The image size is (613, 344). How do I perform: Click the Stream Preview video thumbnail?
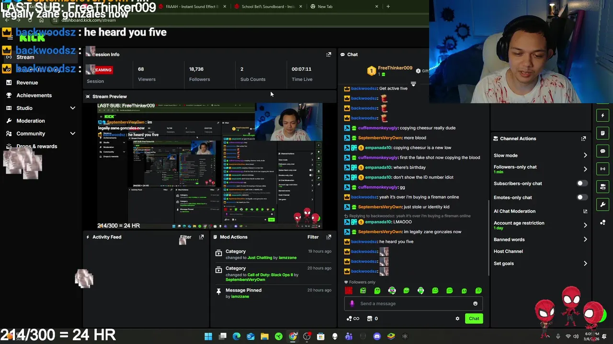coord(209,165)
